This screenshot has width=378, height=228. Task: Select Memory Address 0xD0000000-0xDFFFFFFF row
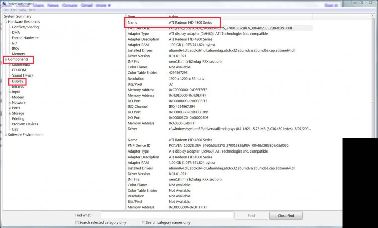click(219, 207)
